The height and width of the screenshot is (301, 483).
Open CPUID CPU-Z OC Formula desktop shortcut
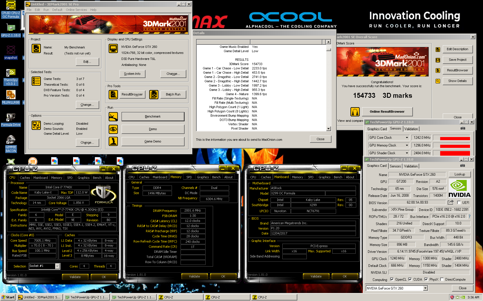[x=11, y=10]
